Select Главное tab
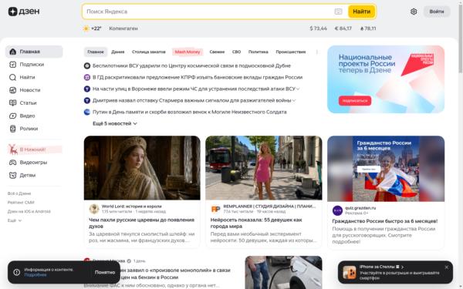 click(96, 52)
